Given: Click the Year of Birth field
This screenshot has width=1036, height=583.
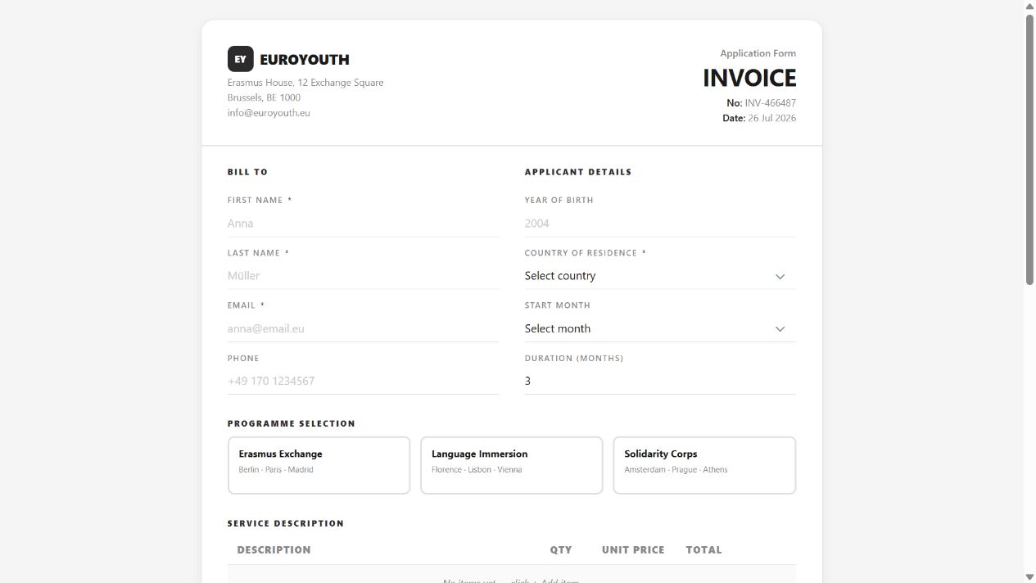Looking at the screenshot, I should (x=660, y=223).
